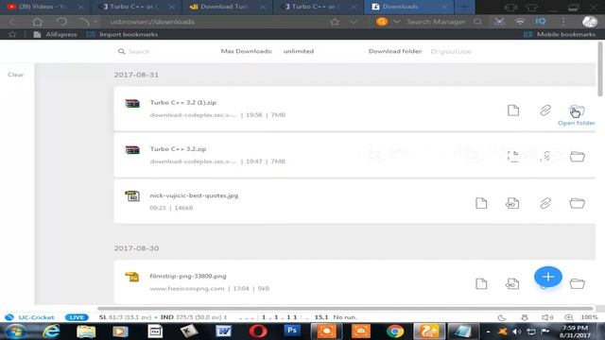Click the vertical page scrollbar

click(x=600, y=69)
